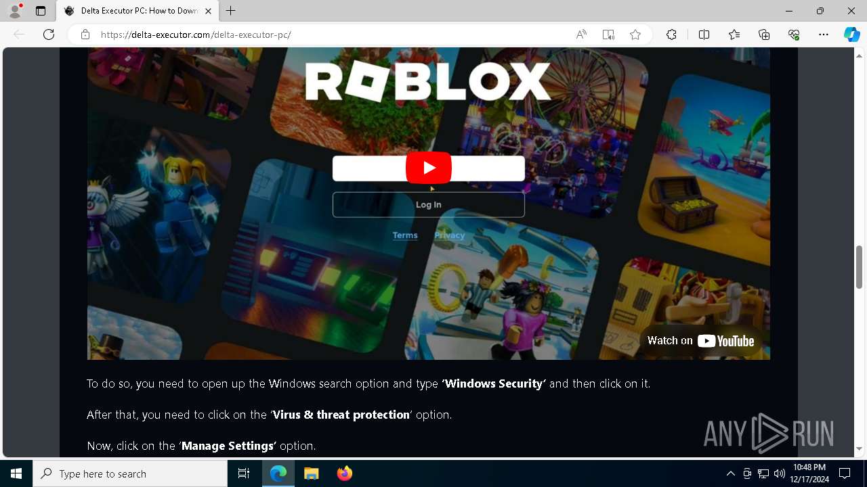Enter Immersive Reader mode
867x487 pixels.
(x=608, y=34)
